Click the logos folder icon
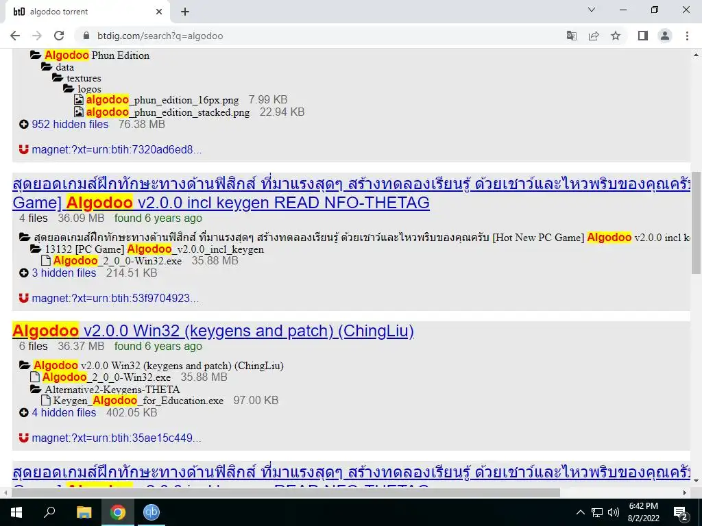The width and height of the screenshot is (702, 526). pyautogui.click(x=69, y=88)
